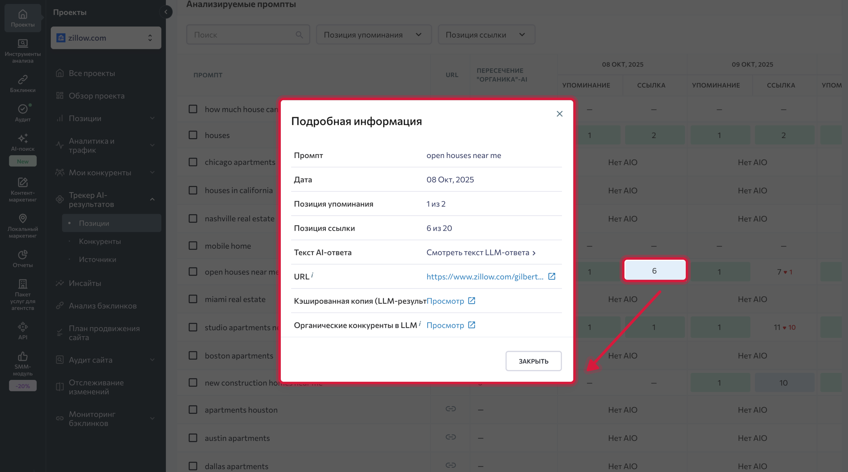
Task: Select the Локальный маркетинг pin icon
Action: tap(22, 218)
